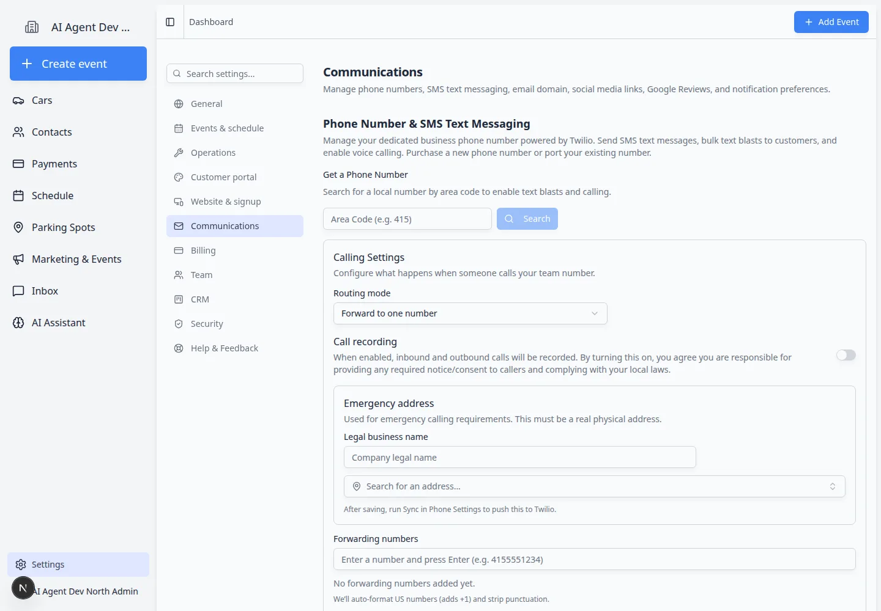Navigate to Marketing & Events

78,259
